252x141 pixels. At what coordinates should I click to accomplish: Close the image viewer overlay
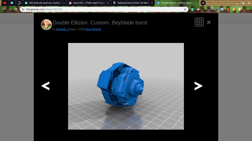(209, 22)
